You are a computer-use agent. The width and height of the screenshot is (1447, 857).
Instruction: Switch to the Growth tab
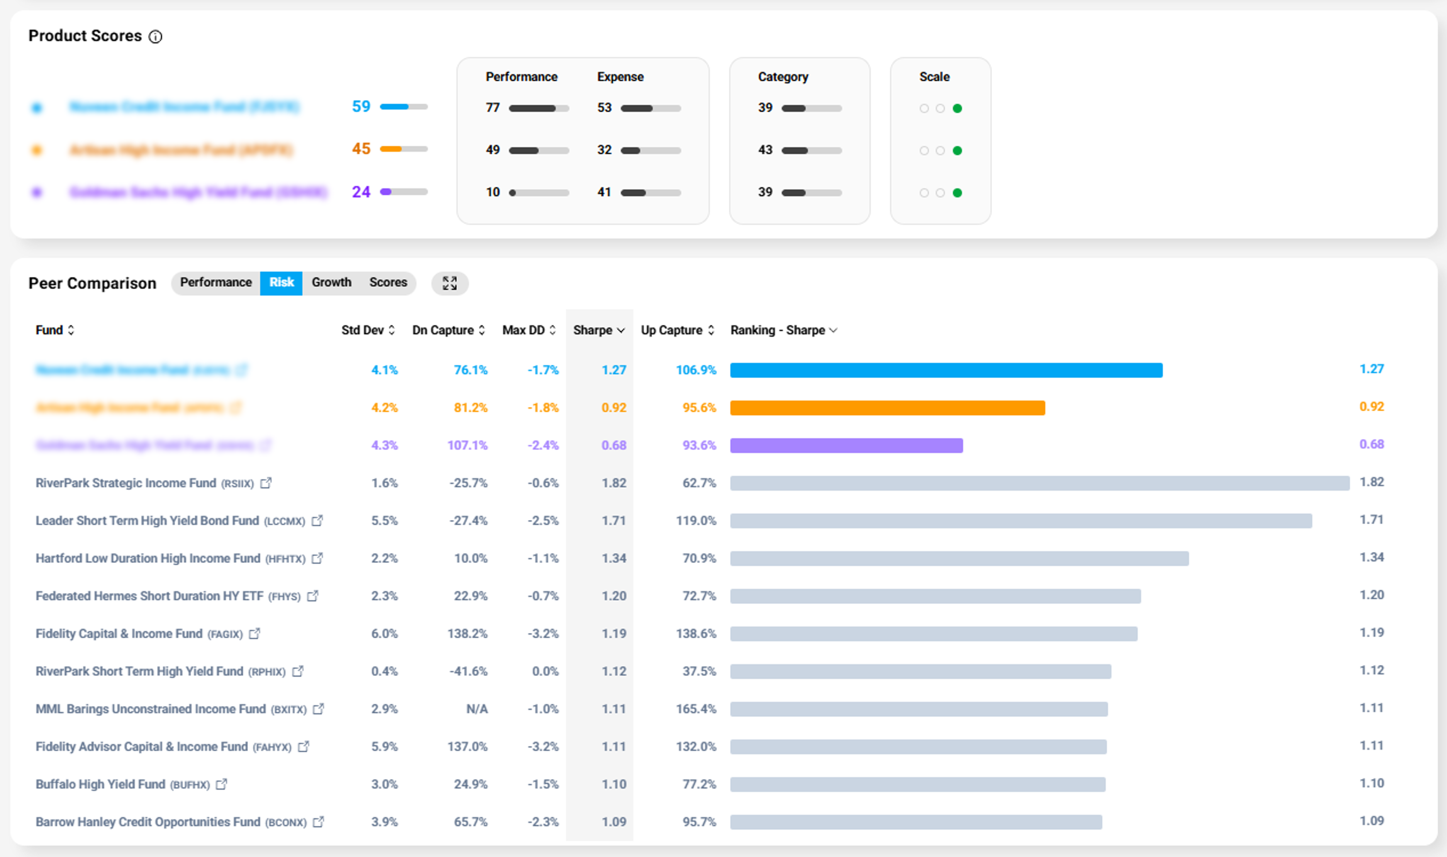331,282
